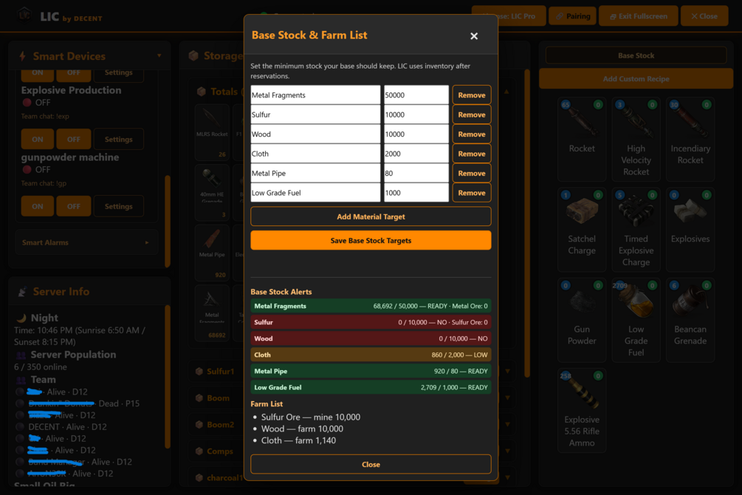
Task: Select the Metal Fragments storage item icon
Action: 212,299
